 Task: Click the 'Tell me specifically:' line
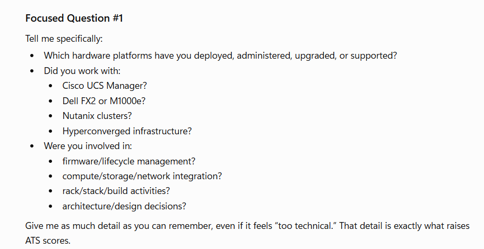(x=64, y=39)
